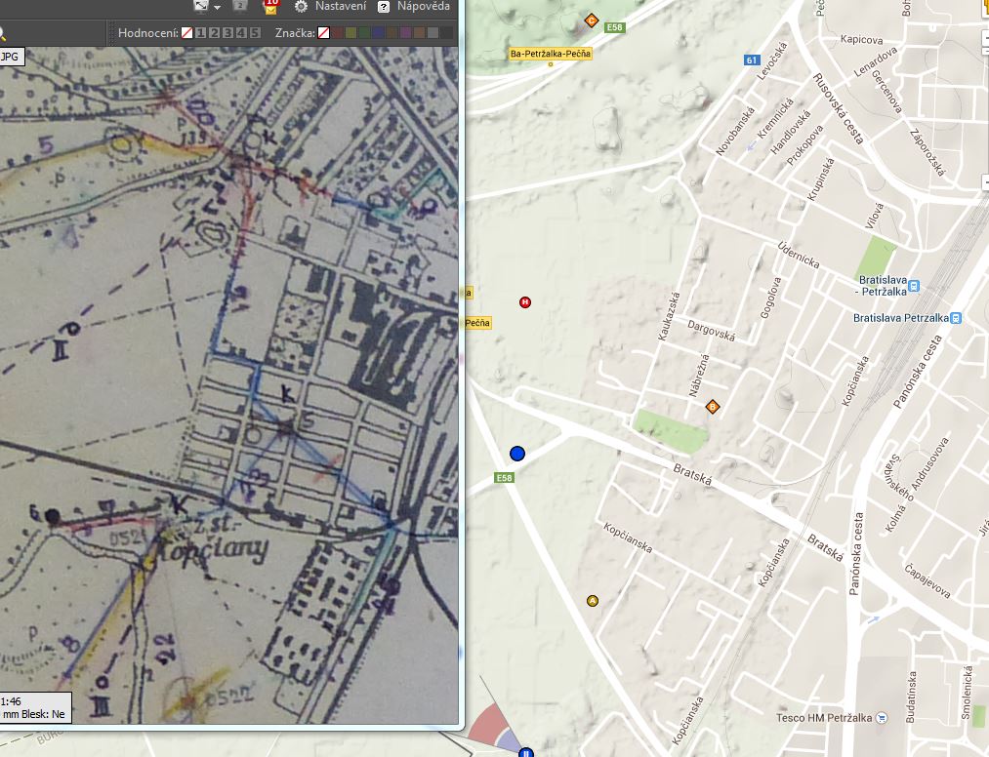Click the mail notification icon with red badge
Image resolution: width=989 pixels, height=757 pixels.
(x=271, y=7)
